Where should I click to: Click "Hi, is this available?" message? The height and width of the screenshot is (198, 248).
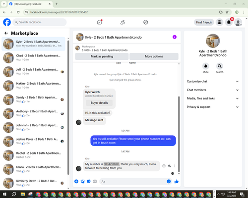[x=98, y=113]
